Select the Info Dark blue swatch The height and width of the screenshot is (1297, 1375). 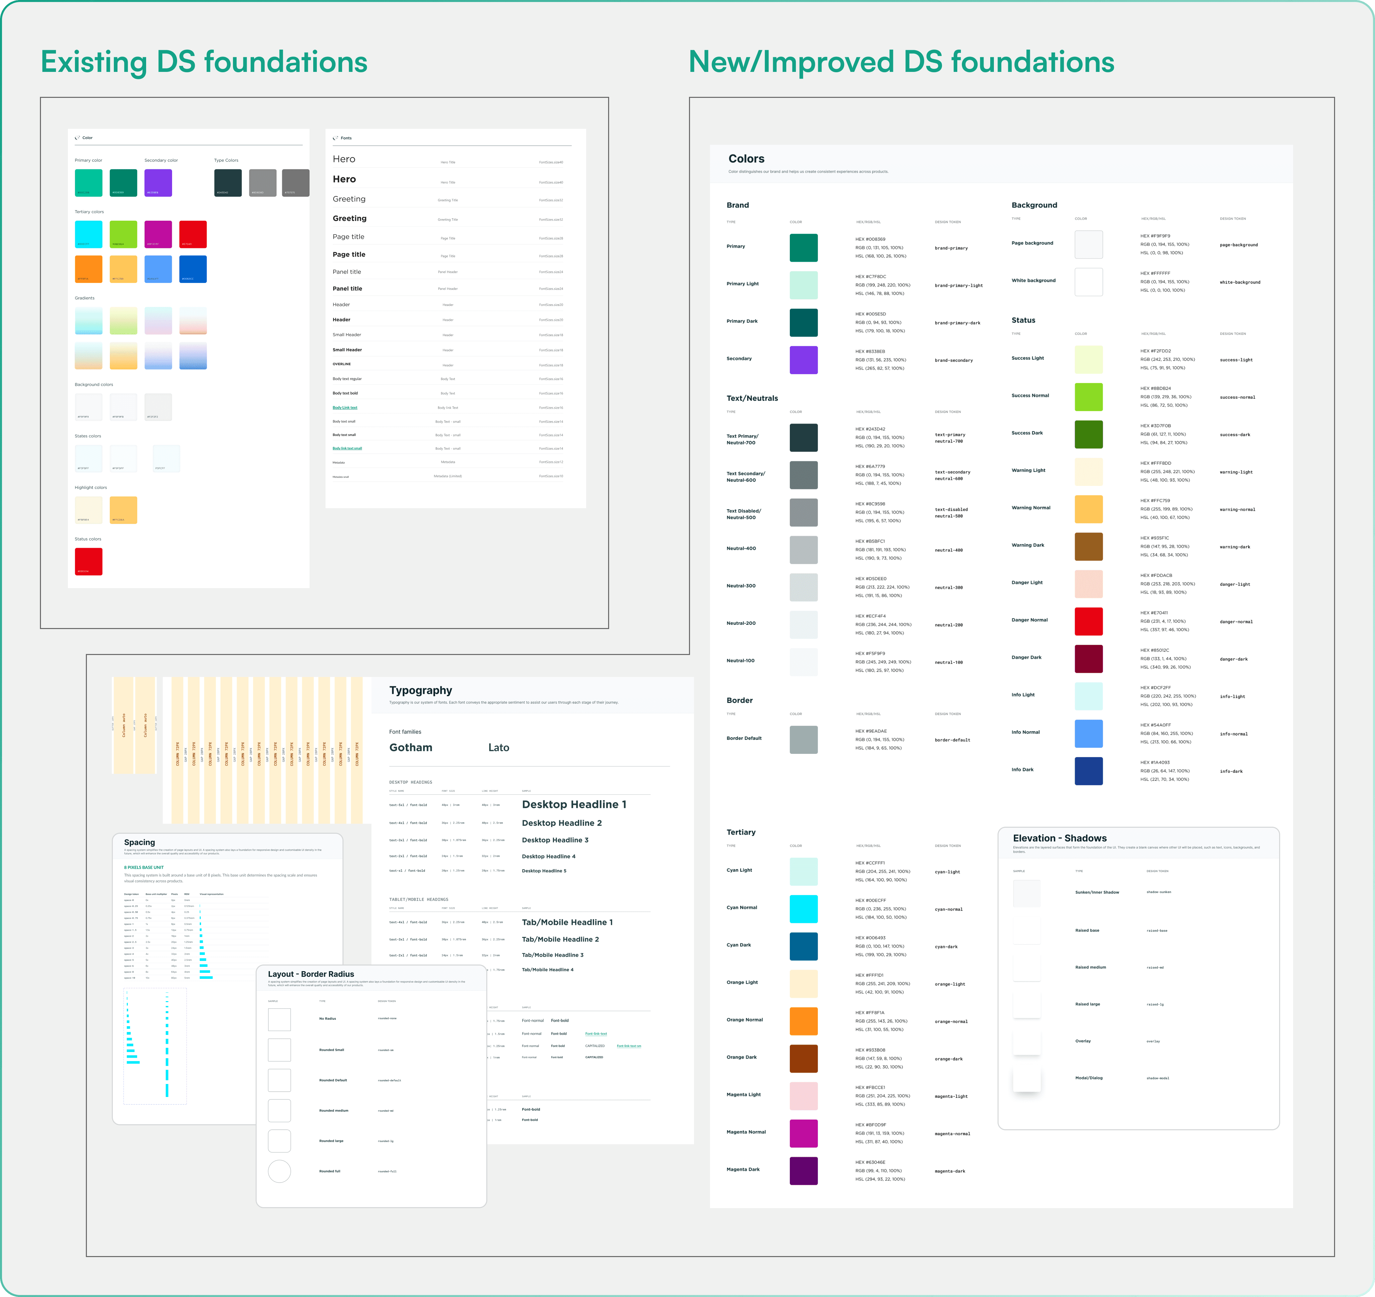(x=1088, y=770)
